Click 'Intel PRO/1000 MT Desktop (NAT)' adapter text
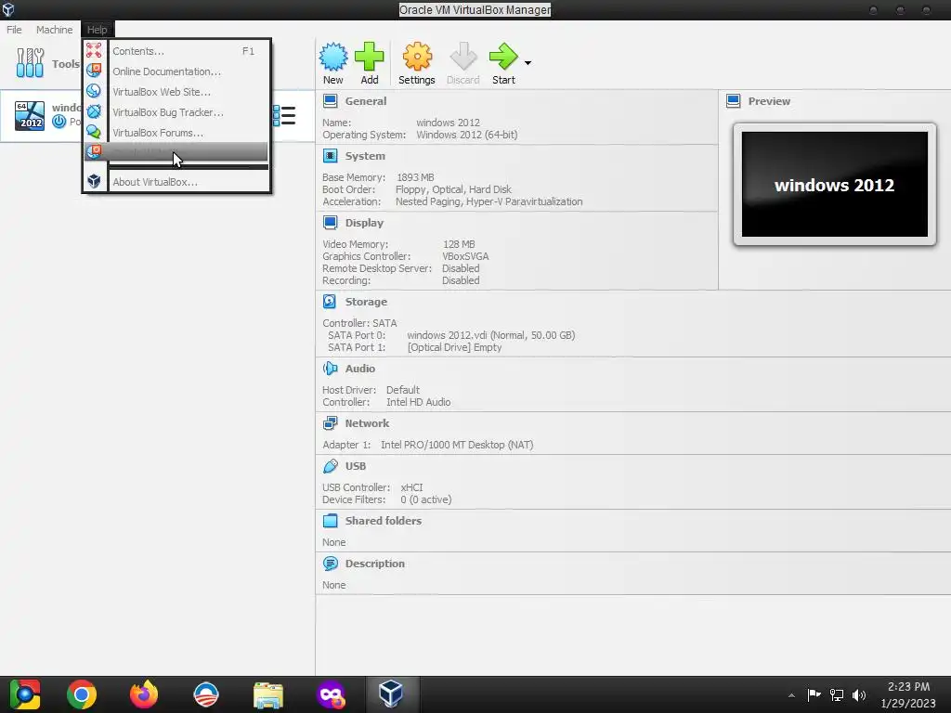951x713 pixels. click(457, 445)
